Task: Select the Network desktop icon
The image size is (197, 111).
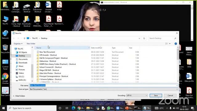Action: click(5, 35)
